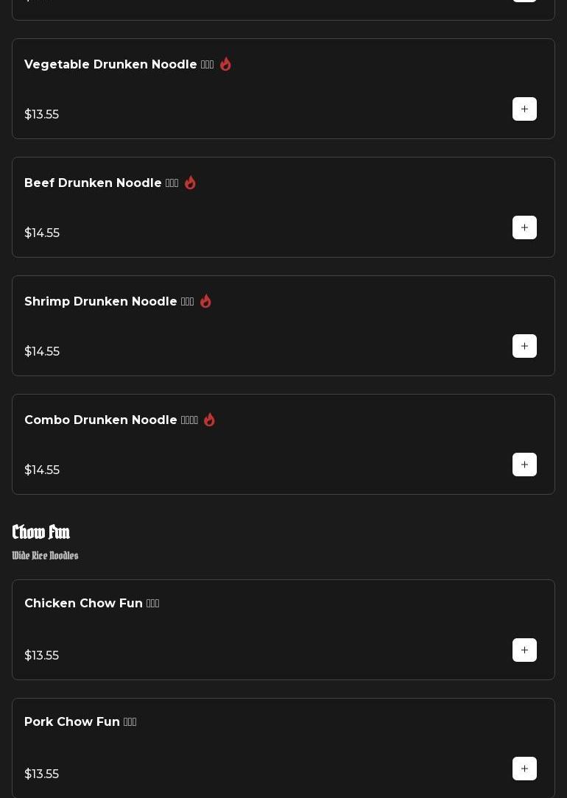
Task: Click the $13.55 price of Vegetable Drunken Noodle
Action: coord(42,114)
